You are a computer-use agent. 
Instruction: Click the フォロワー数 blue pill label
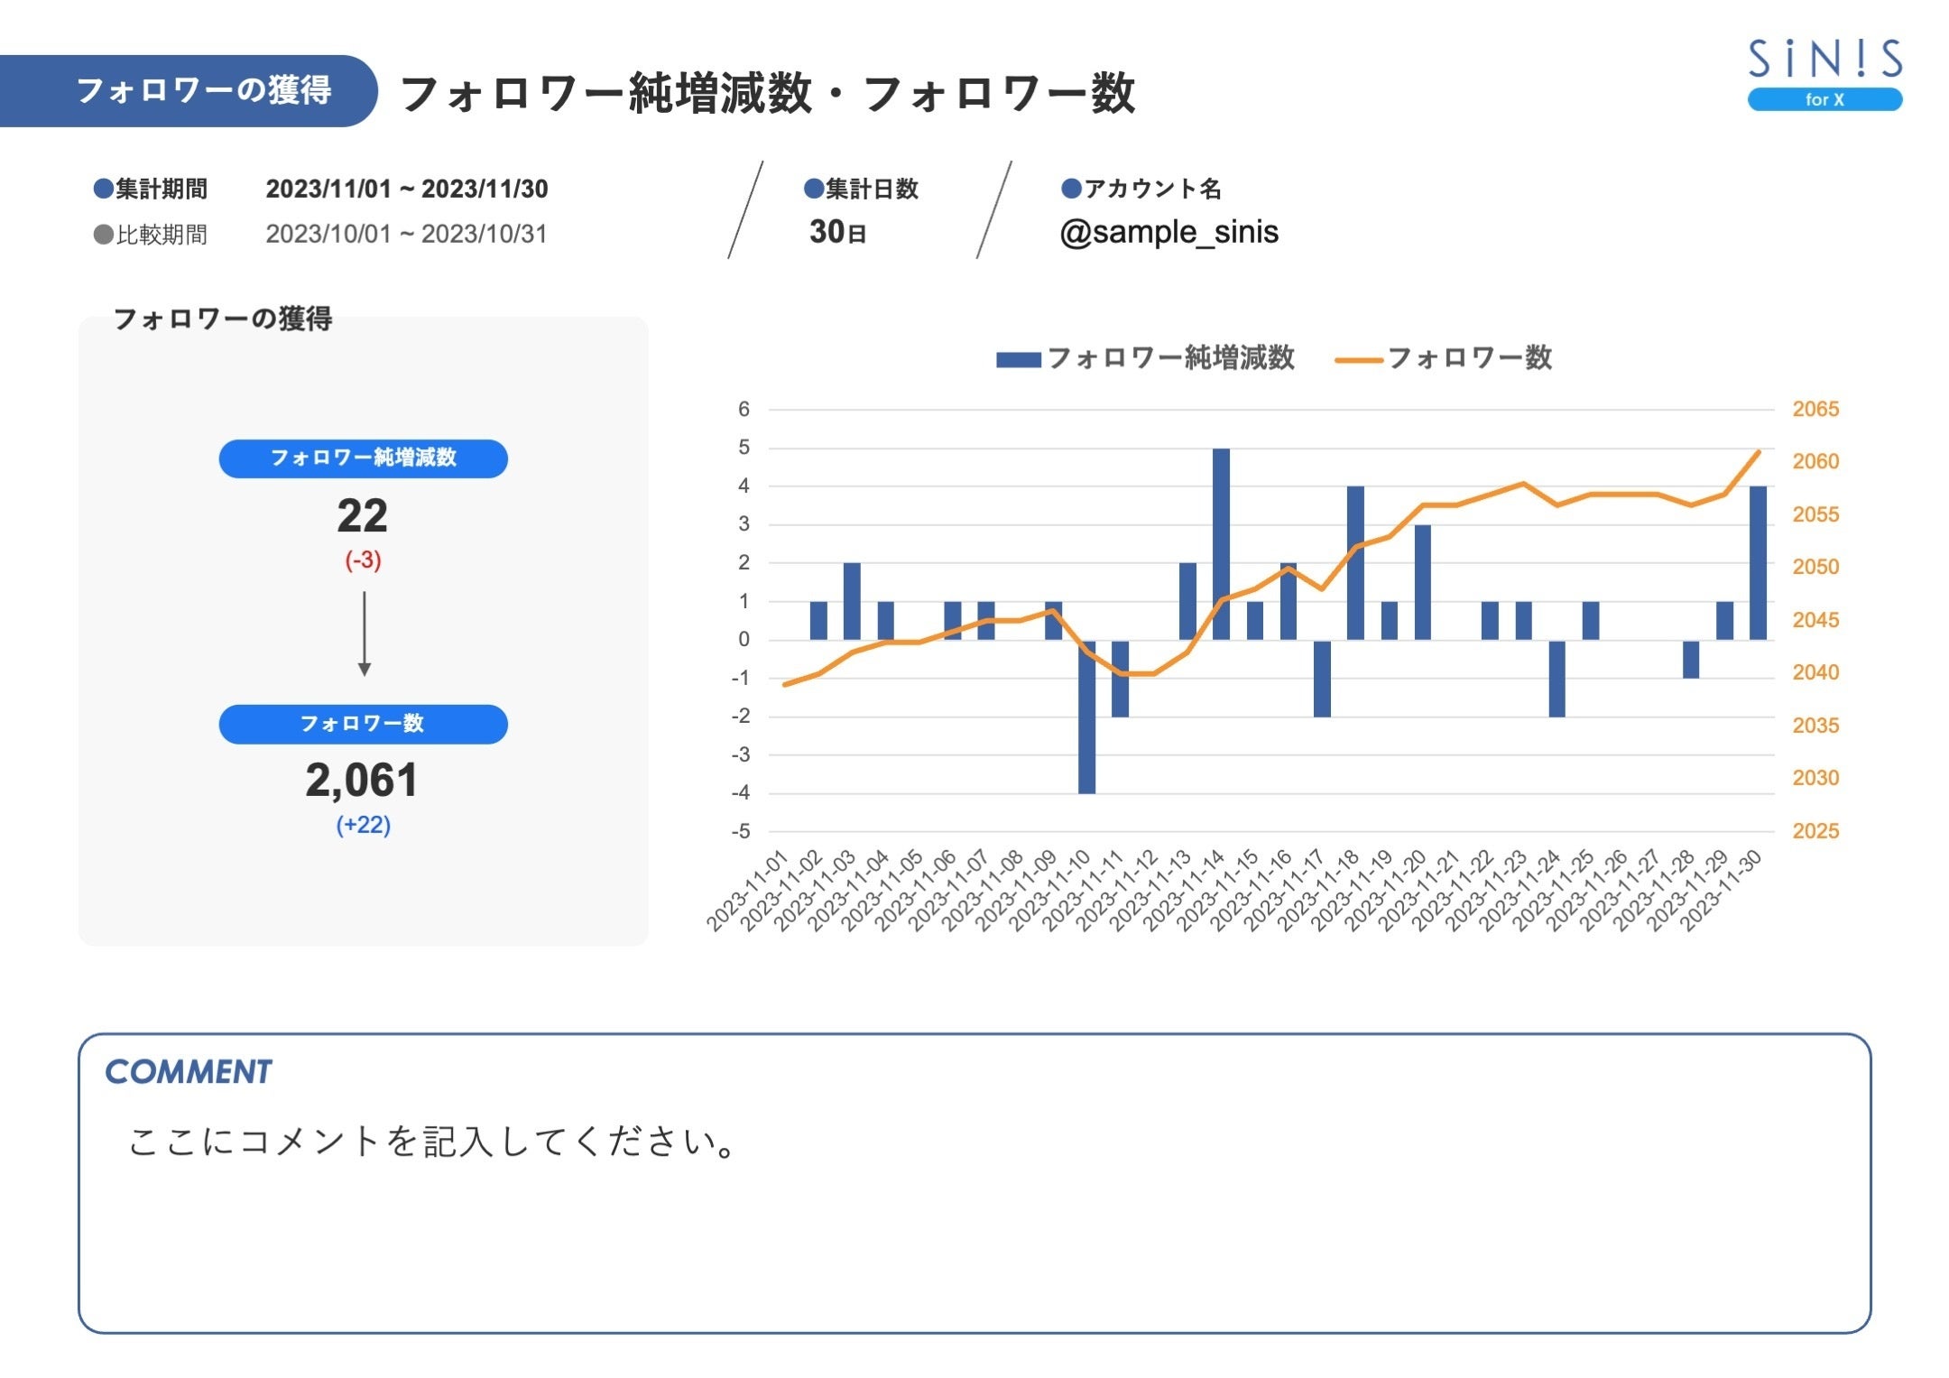(x=363, y=724)
